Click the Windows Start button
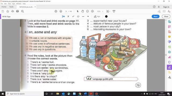Image resolution: width=172 pixels, height=96 pixels. point(3,94)
